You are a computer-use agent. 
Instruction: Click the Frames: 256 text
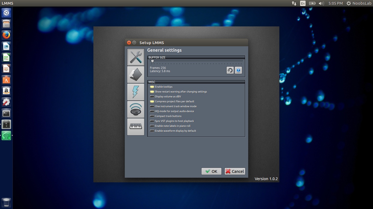coord(158,68)
